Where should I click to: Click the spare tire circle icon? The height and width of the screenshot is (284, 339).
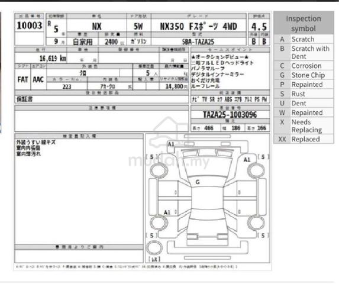click(x=154, y=248)
